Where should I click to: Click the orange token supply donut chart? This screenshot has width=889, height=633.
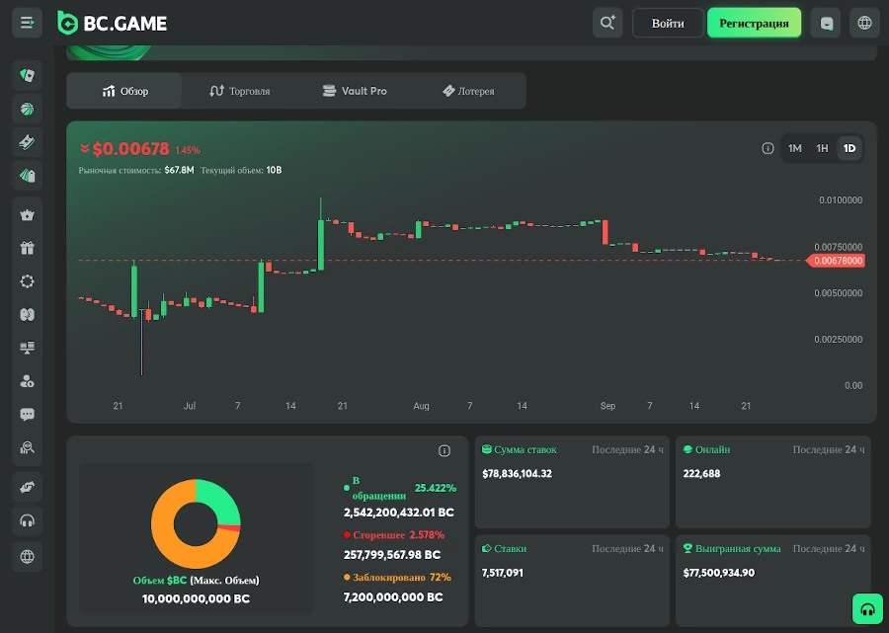196,523
